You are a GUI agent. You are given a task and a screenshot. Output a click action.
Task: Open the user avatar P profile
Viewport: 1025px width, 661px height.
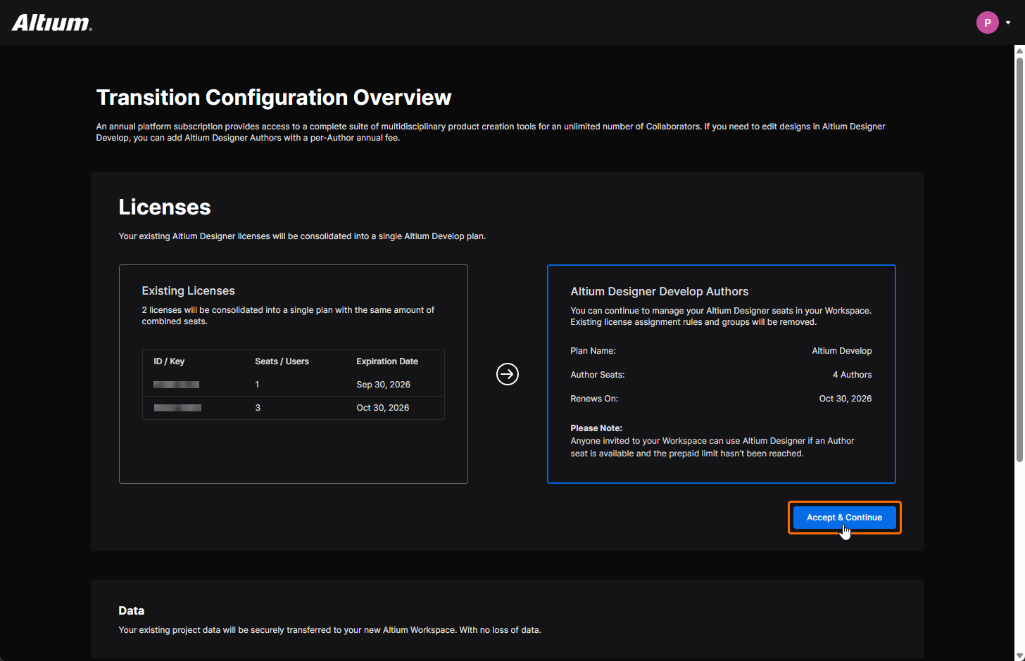(x=987, y=23)
